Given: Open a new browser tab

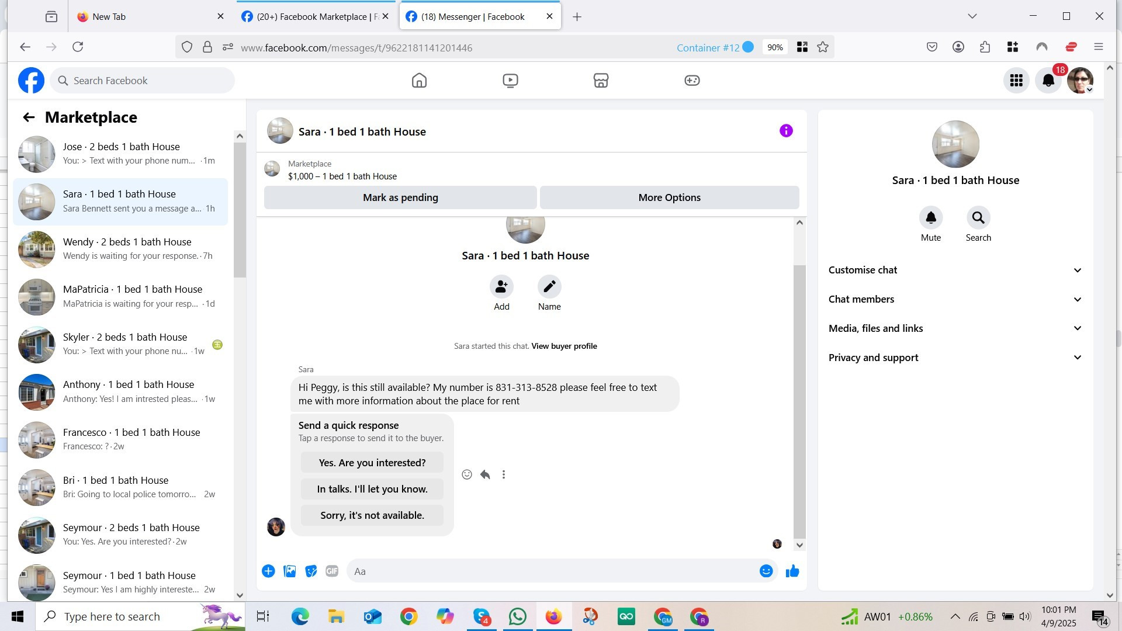Looking at the screenshot, I should tap(577, 17).
